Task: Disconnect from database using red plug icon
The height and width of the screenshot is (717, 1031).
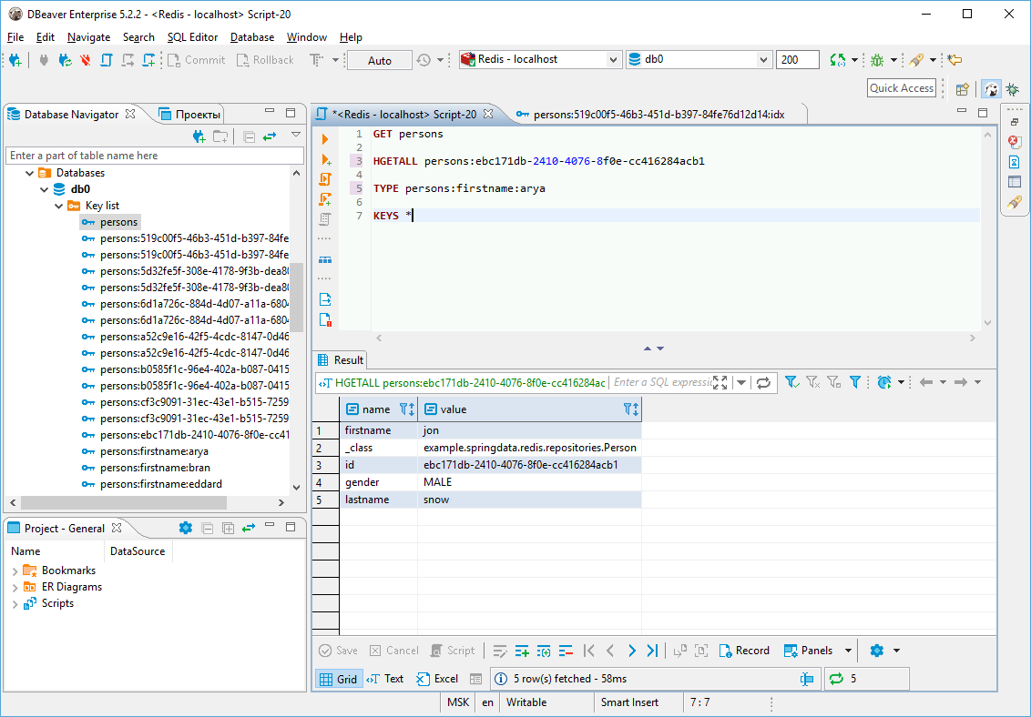Action: (x=87, y=59)
